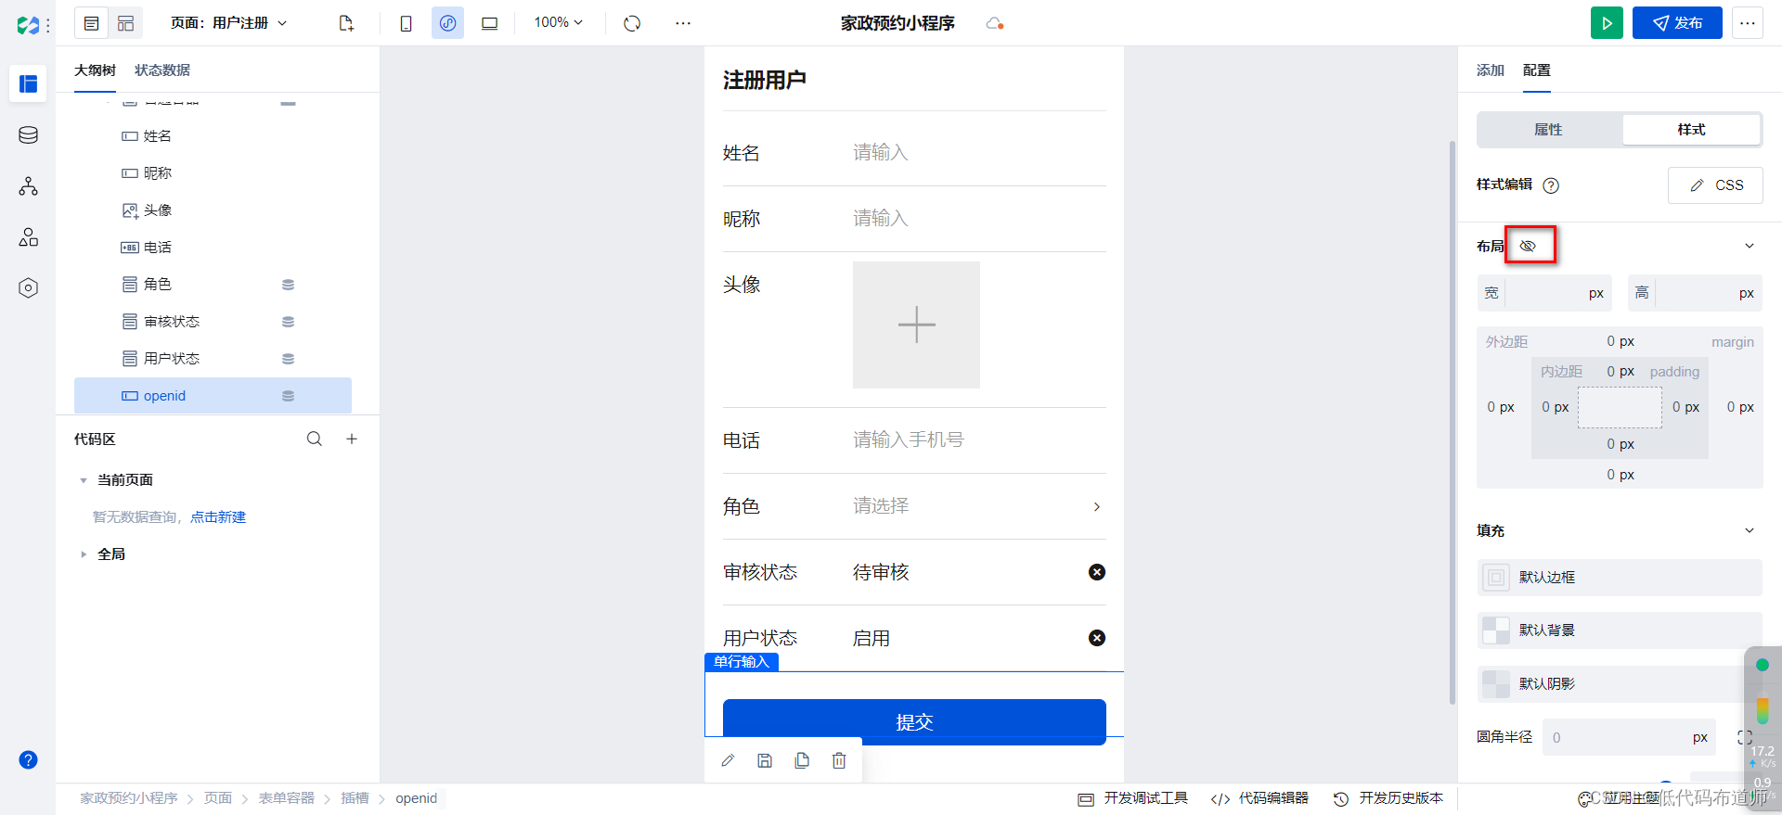Select the 配置 tab

pyautogui.click(x=1537, y=70)
